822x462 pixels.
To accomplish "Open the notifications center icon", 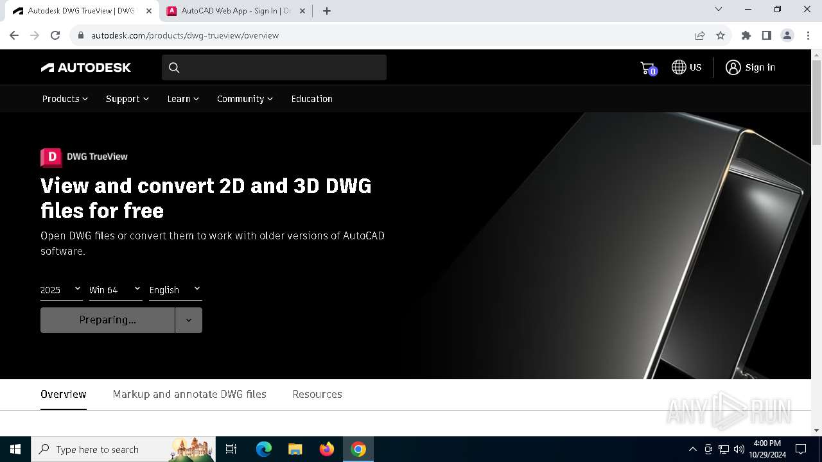I will tap(801, 449).
